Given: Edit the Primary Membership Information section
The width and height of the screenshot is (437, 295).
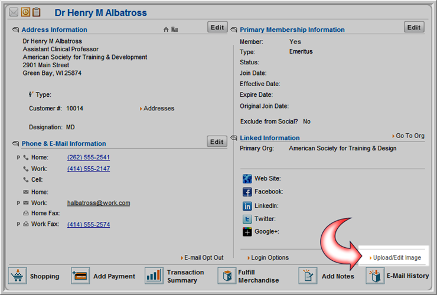Looking at the screenshot, I should pyautogui.click(x=414, y=27).
